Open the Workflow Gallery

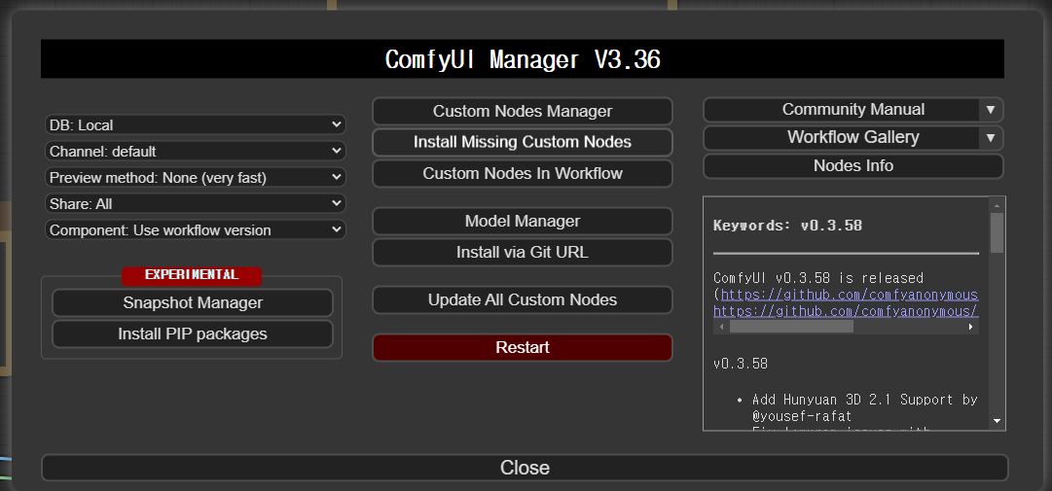click(842, 138)
